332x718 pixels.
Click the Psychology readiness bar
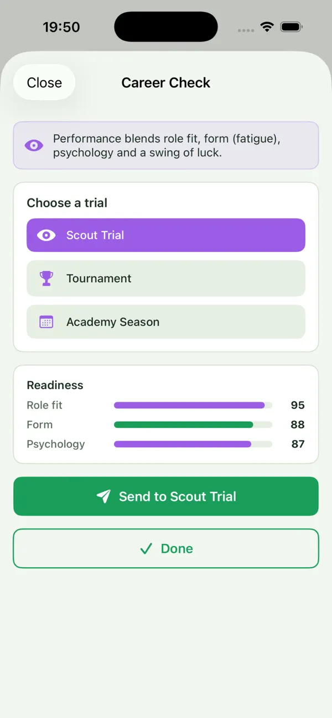[x=193, y=444]
